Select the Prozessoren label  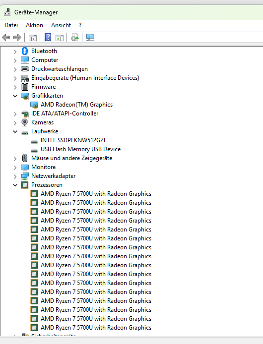(47, 185)
